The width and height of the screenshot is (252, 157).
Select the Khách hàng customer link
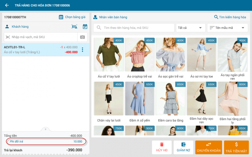(20, 26)
